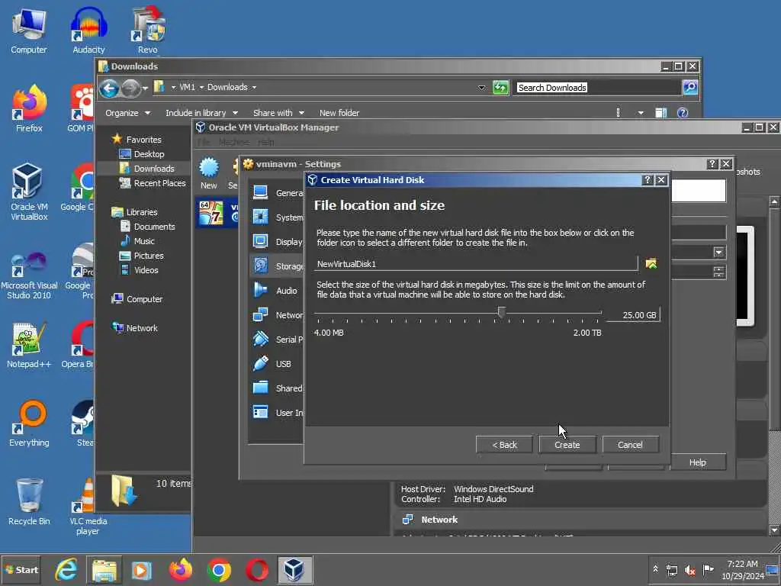Select the Everything desktop shortcut
Image resolution: width=781 pixels, height=586 pixels.
29,423
